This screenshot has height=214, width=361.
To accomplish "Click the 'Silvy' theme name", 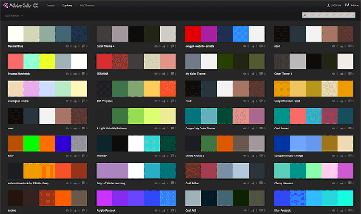I will [11, 156].
